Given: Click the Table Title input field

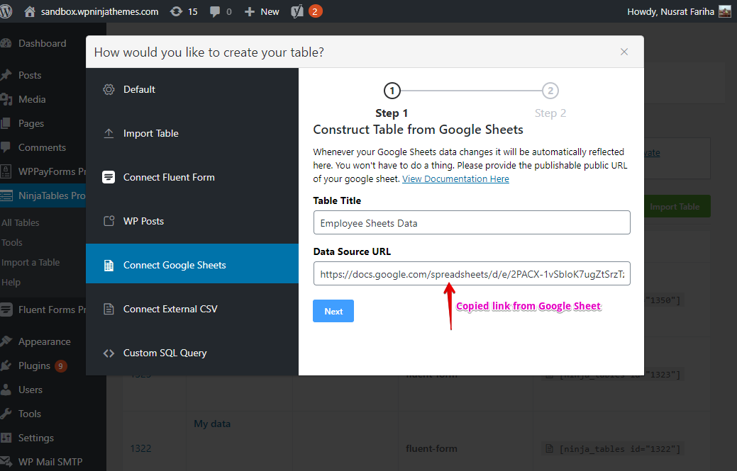Looking at the screenshot, I should (472, 223).
